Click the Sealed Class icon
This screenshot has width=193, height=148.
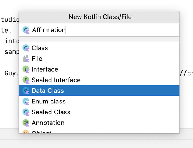pyautogui.click(x=26, y=112)
